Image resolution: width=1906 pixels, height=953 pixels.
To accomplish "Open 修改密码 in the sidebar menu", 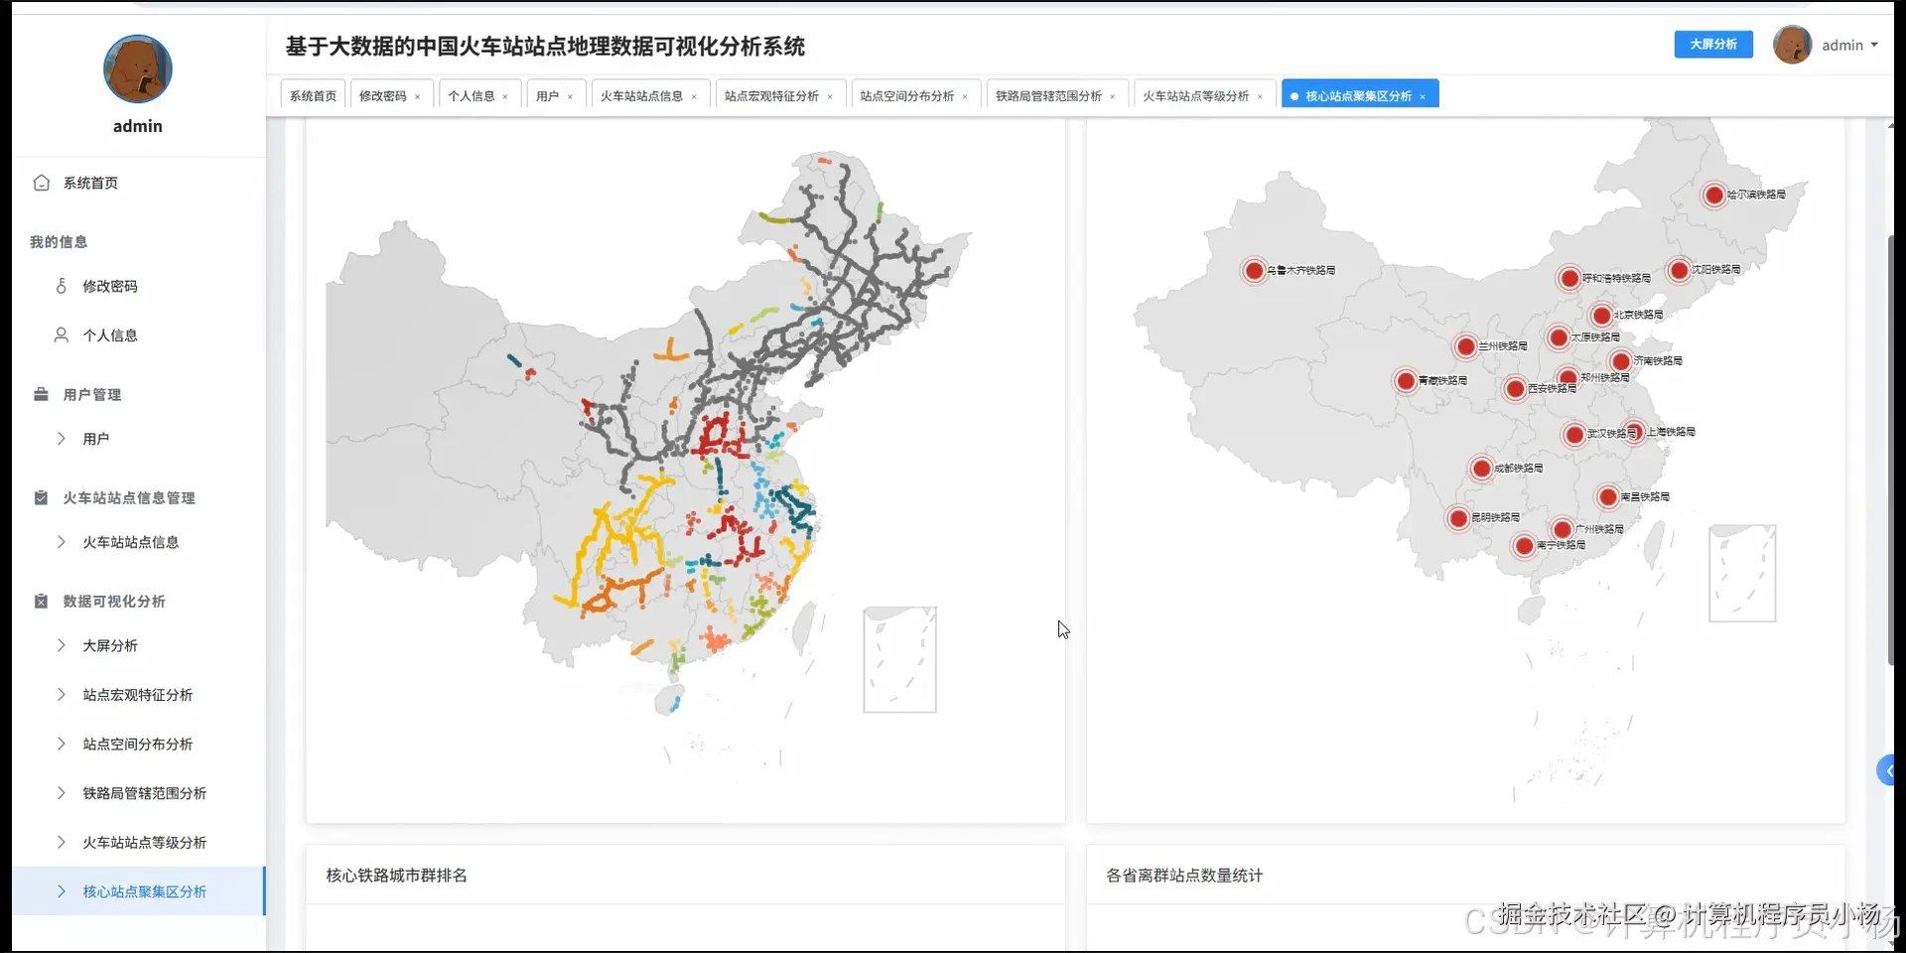I will click(x=110, y=286).
